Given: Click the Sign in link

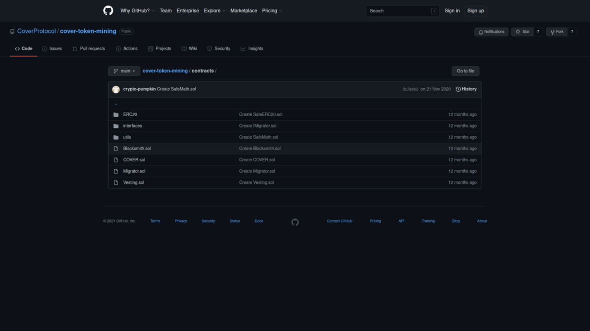Looking at the screenshot, I should pyautogui.click(x=452, y=11).
